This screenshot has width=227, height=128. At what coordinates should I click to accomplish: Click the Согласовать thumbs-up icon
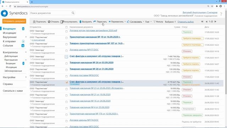128,22
